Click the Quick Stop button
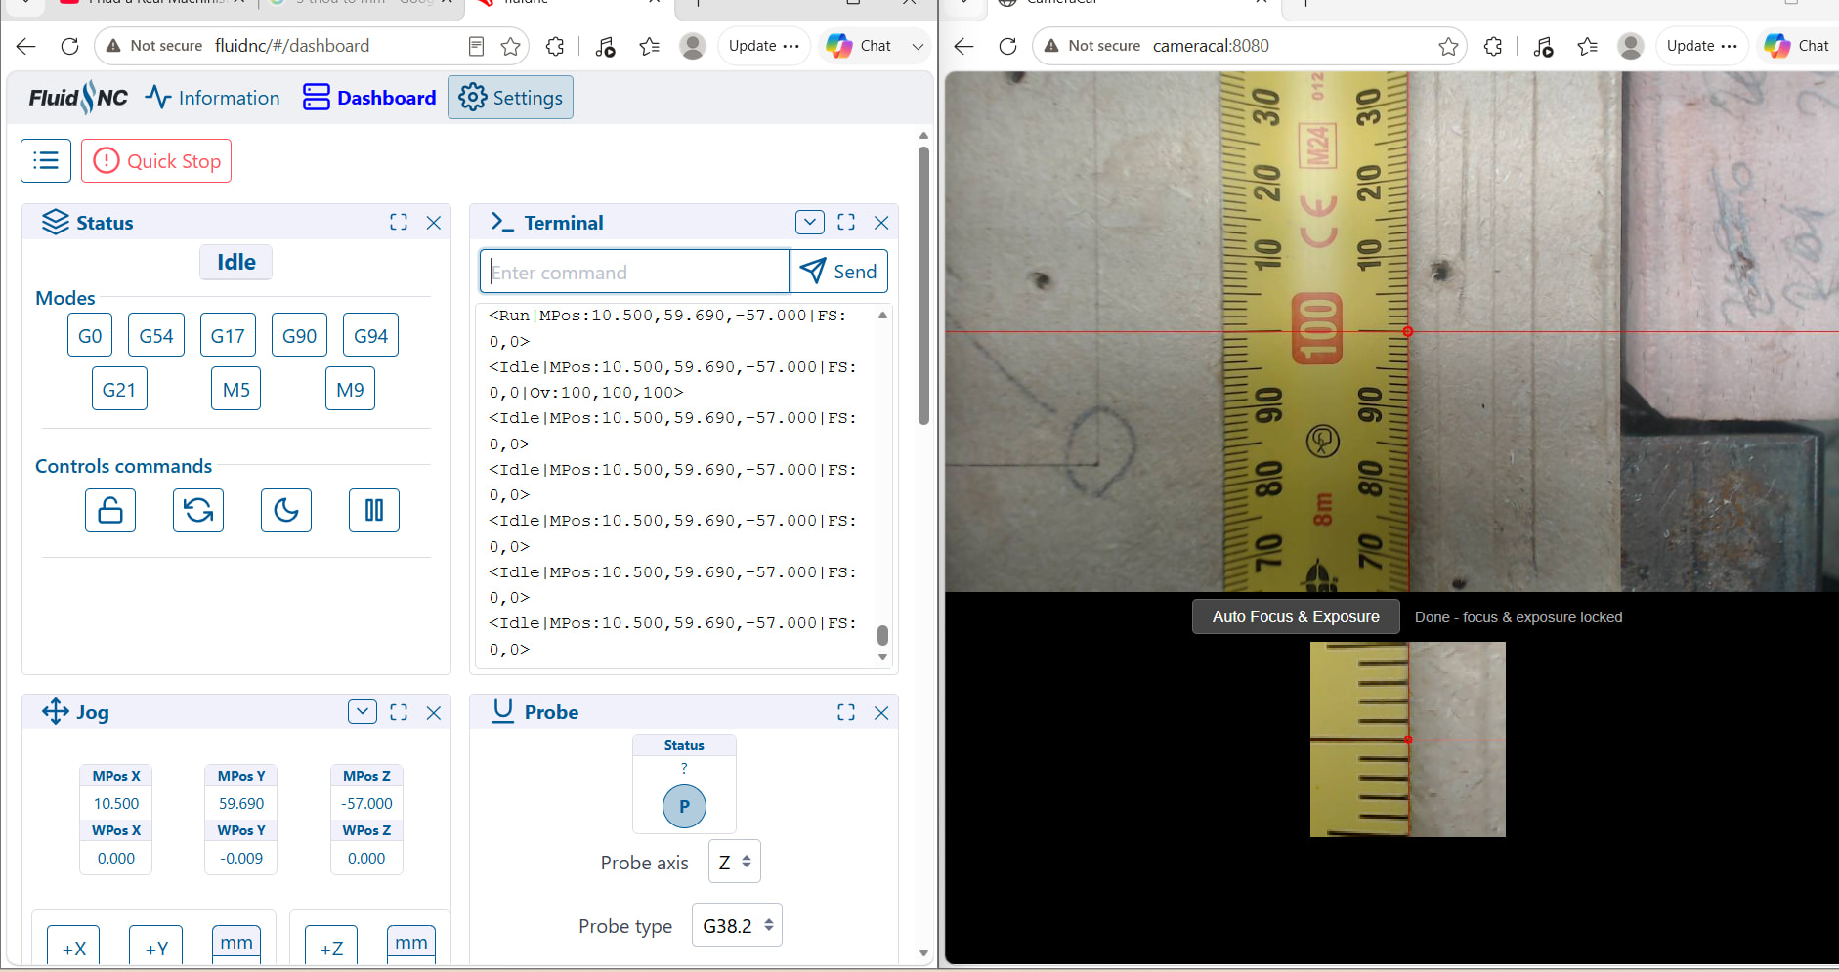Viewport: 1839px width, 972px height. point(156,161)
